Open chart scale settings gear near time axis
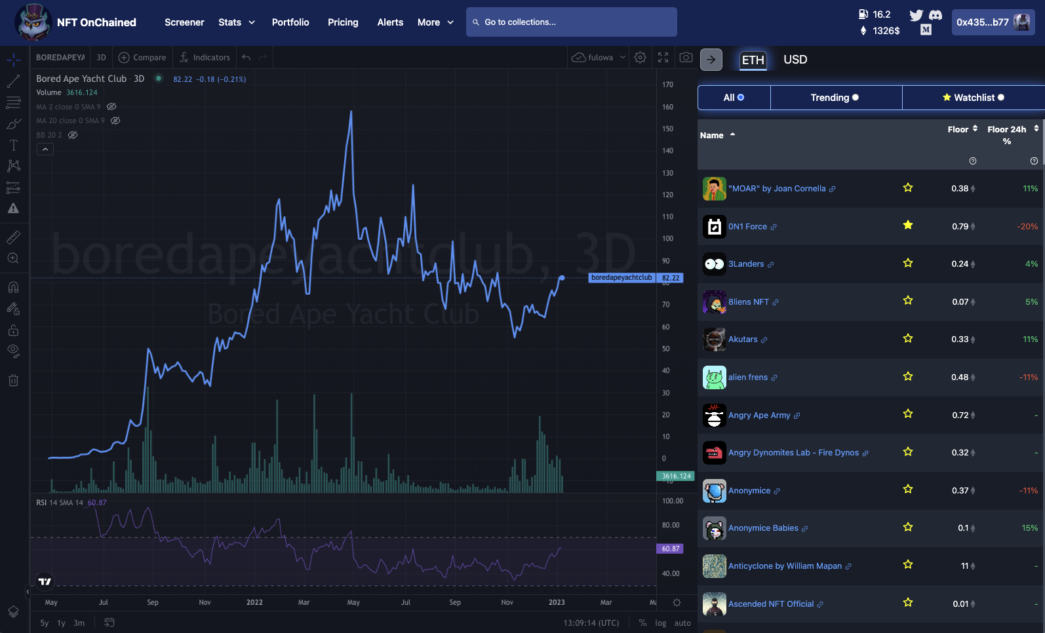Screen dimensions: 1045x633 [677, 602]
